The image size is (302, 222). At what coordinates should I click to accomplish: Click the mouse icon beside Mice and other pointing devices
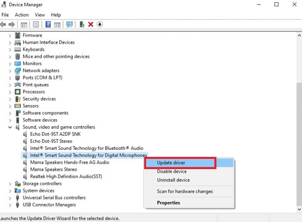tap(18, 57)
